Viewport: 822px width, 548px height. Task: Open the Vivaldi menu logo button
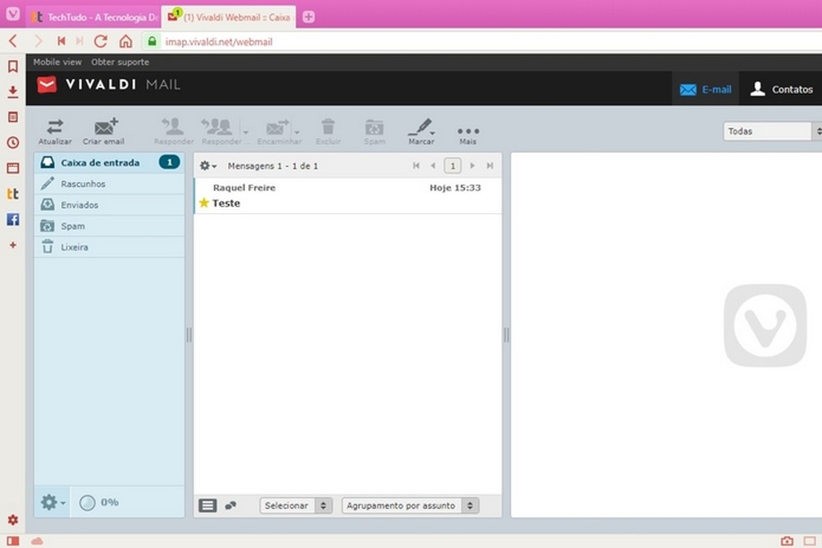pos(13,13)
